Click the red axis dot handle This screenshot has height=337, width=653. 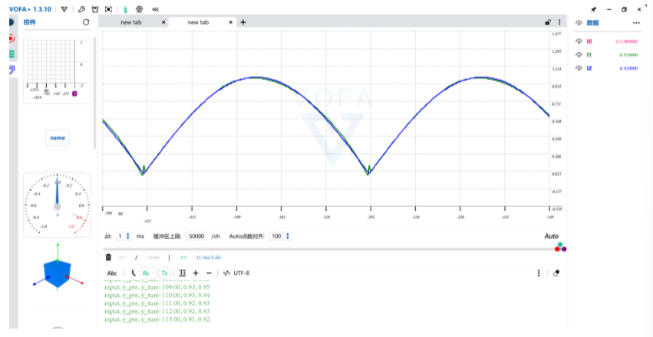point(557,249)
